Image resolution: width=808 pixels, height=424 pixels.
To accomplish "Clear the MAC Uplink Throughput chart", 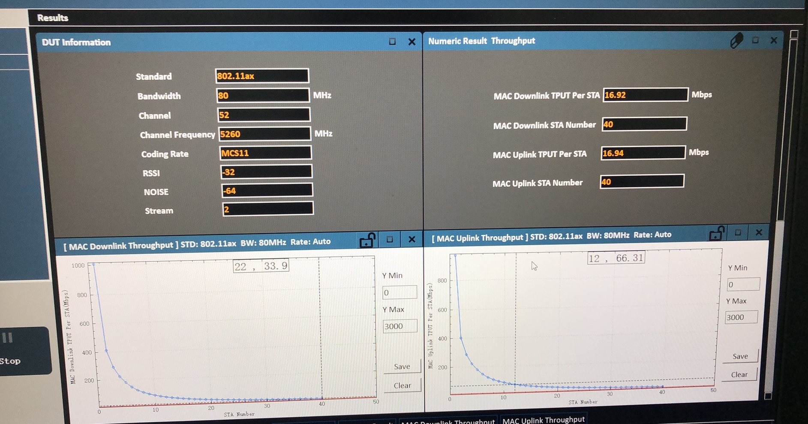I will pos(739,375).
